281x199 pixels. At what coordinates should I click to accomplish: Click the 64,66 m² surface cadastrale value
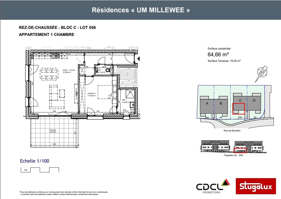[x=218, y=54]
